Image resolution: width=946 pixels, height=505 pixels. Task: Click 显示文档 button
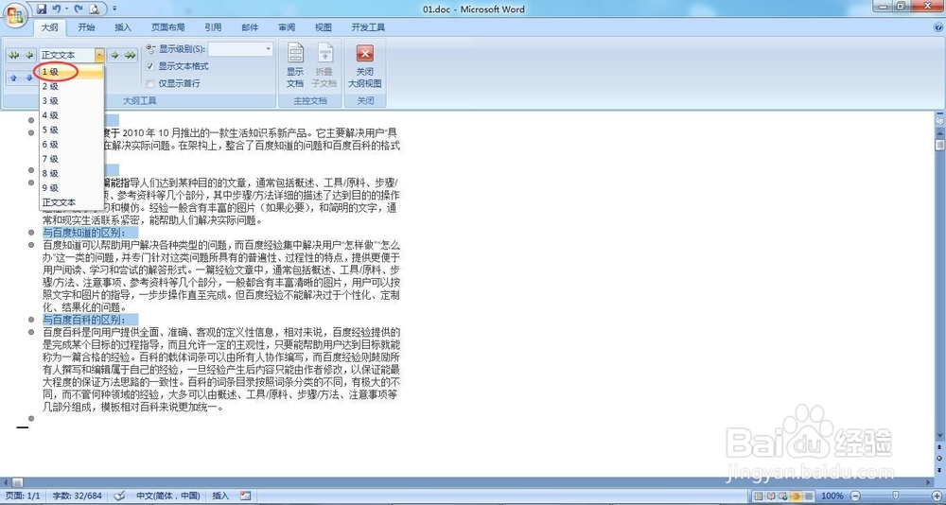(295, 65)
